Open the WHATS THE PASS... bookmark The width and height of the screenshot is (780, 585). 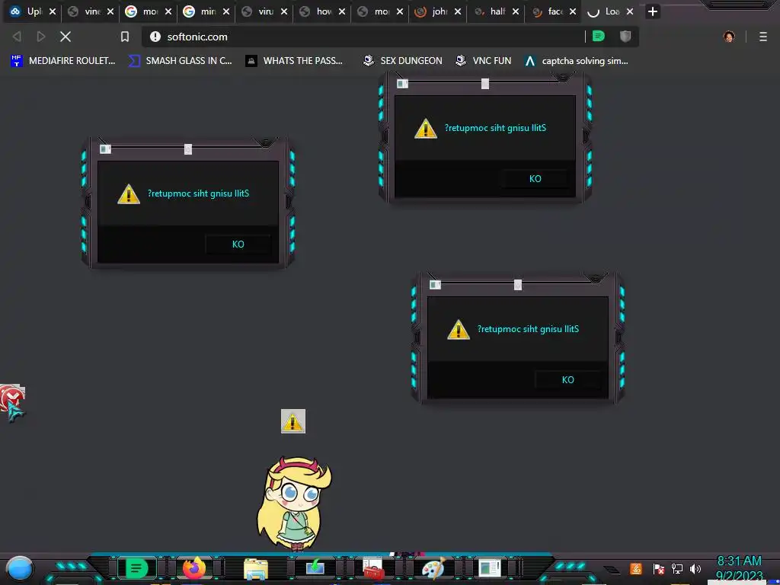294,61
